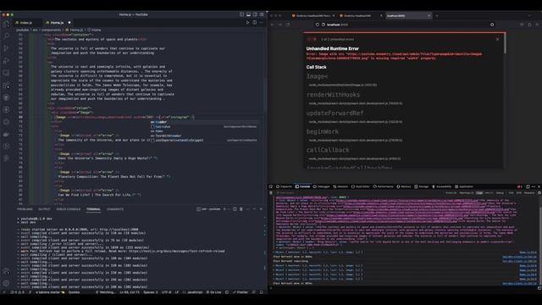The height and width of the screenshot is (305, 542).
Task: Open the COMMENTS panel tab
Action: [115, 209]
